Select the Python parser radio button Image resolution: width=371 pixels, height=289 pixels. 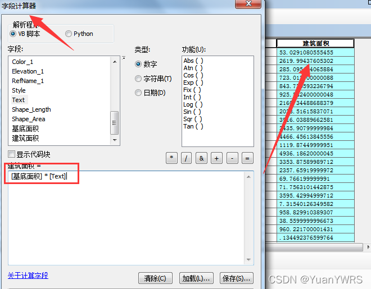point(69,34)
